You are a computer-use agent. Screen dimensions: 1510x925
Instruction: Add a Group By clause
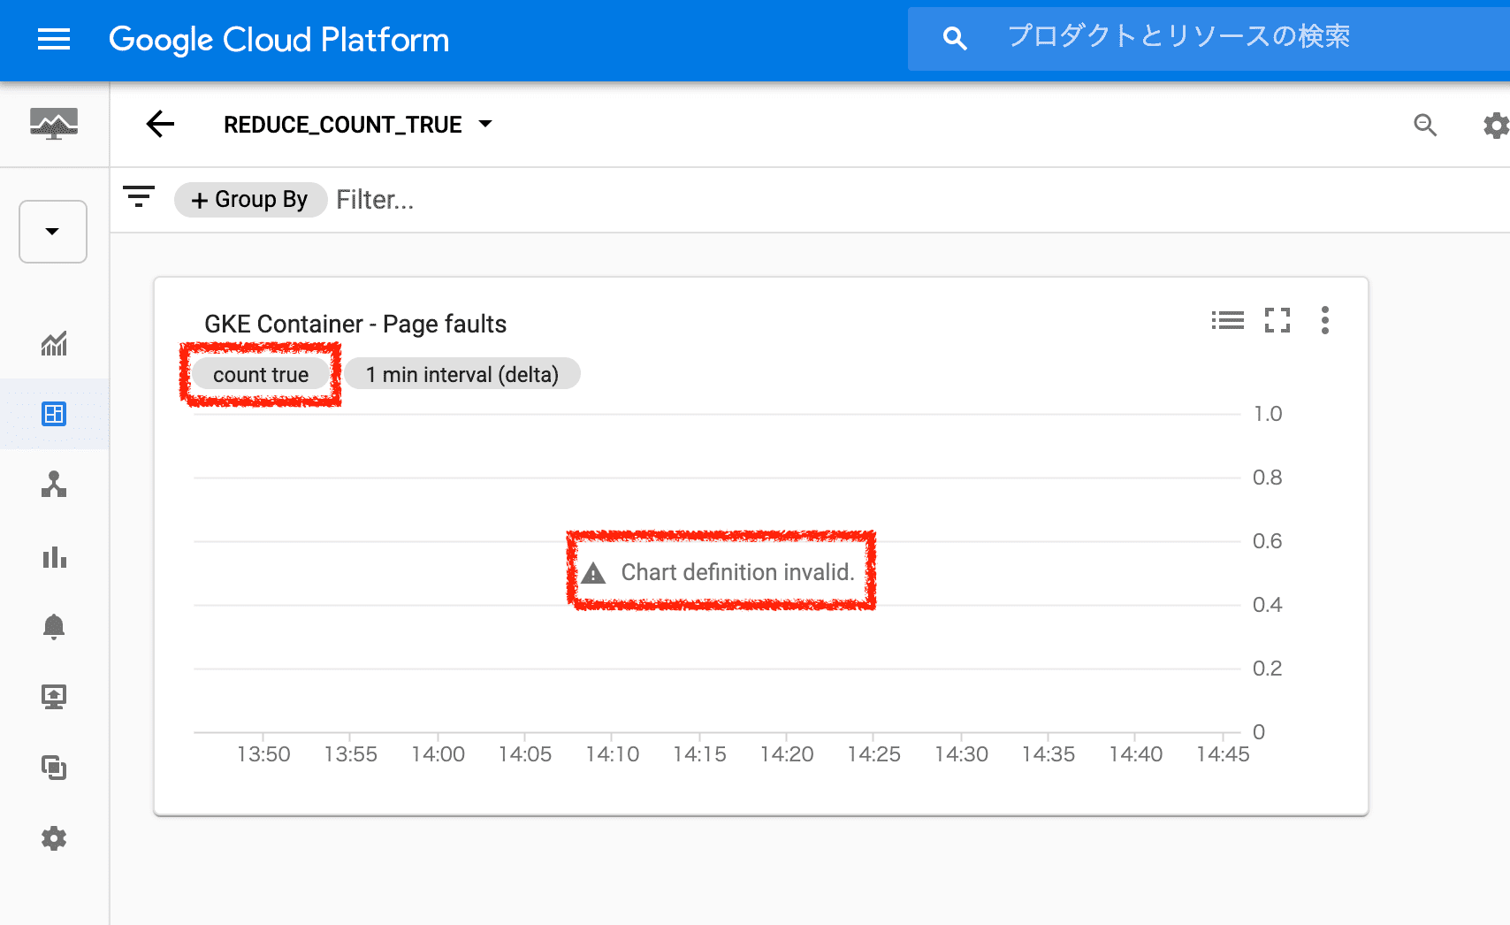(250, 200)
